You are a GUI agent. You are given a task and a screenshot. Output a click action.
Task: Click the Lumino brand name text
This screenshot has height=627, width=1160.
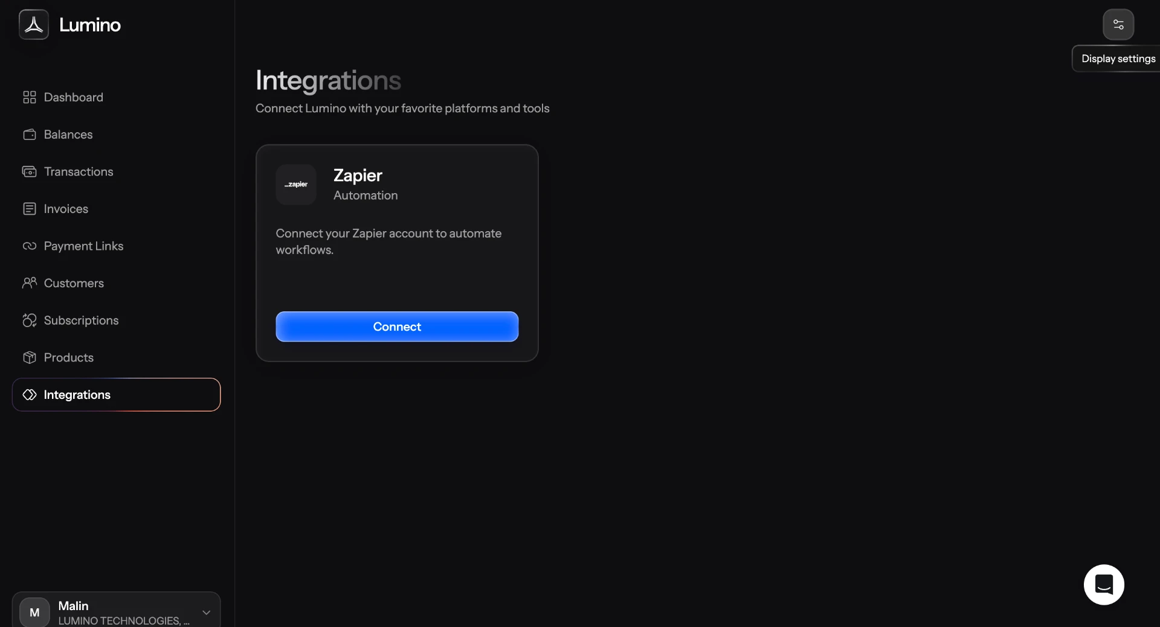coord(90,25)
